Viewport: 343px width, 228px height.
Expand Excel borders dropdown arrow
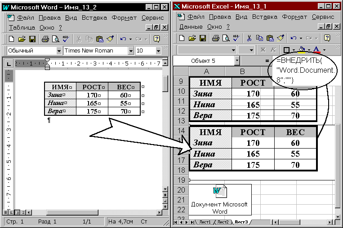click(294, 50)
